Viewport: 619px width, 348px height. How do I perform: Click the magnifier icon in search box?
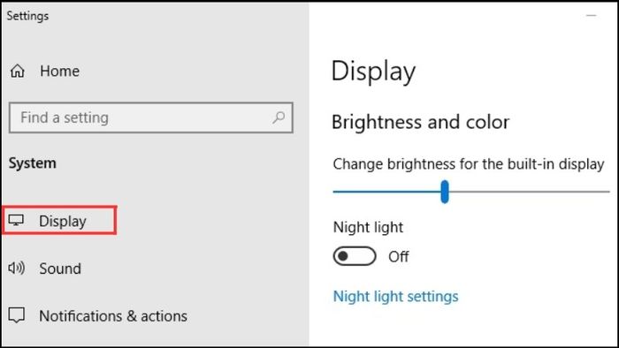(x=279, y=117)
